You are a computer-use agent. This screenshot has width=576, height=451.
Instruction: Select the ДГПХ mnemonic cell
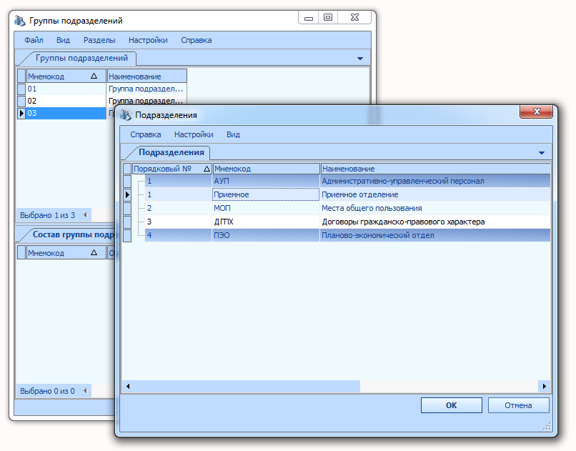tap(266, 222)
